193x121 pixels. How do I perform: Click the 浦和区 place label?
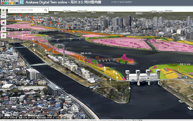tap(139, 13)
